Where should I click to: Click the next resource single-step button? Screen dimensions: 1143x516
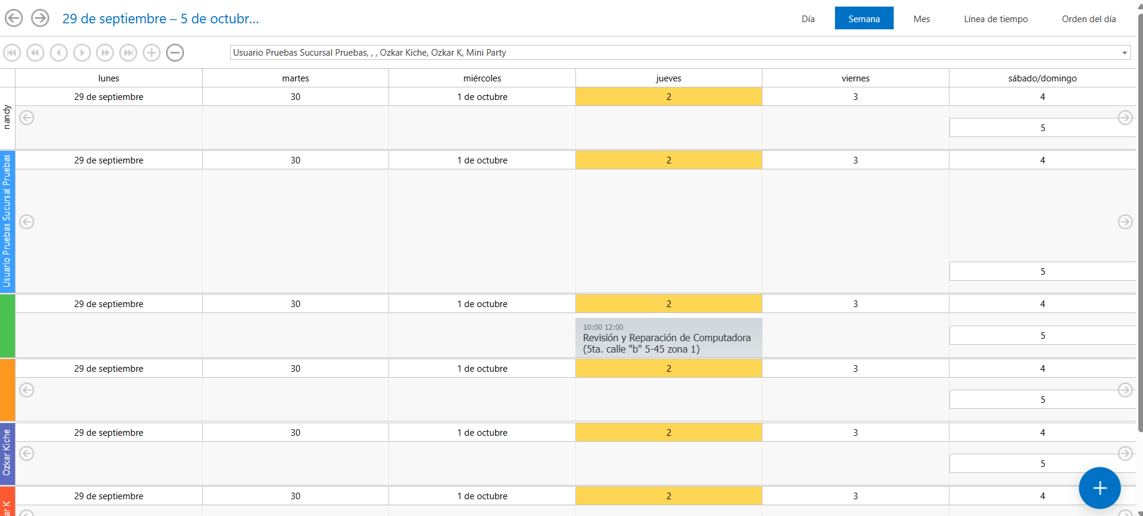pos(82,53)
